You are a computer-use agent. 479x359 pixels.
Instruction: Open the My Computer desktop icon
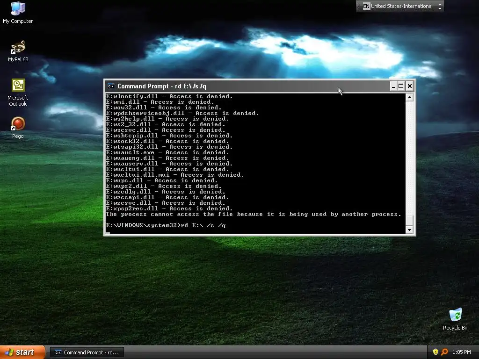coord(18,12)
